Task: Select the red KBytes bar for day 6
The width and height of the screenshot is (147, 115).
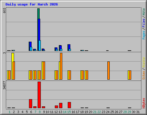Action: point(30,104)
